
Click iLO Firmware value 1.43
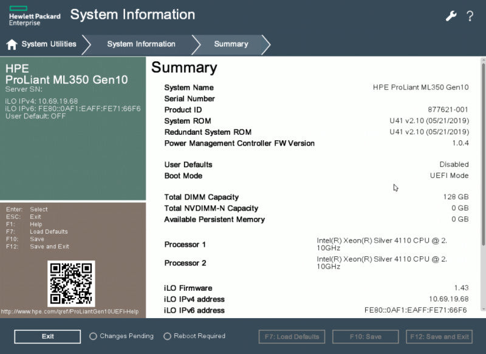tap(461, 288)
